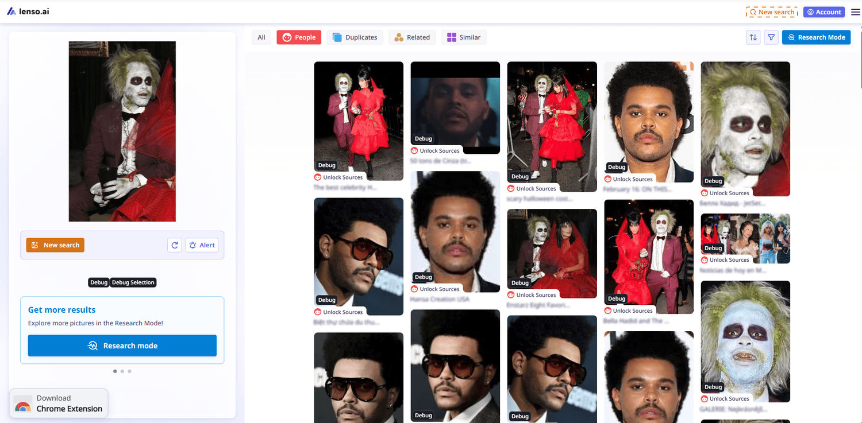Switch to the Related tab
This screenshot has width=862, height=423.
point(412,37)
